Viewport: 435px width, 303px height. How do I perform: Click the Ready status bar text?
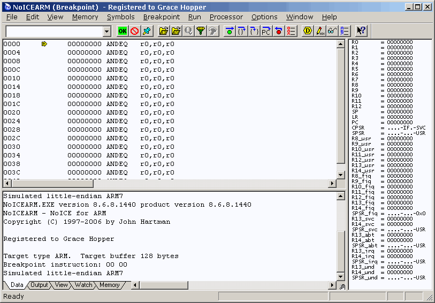tap(13, 297)
